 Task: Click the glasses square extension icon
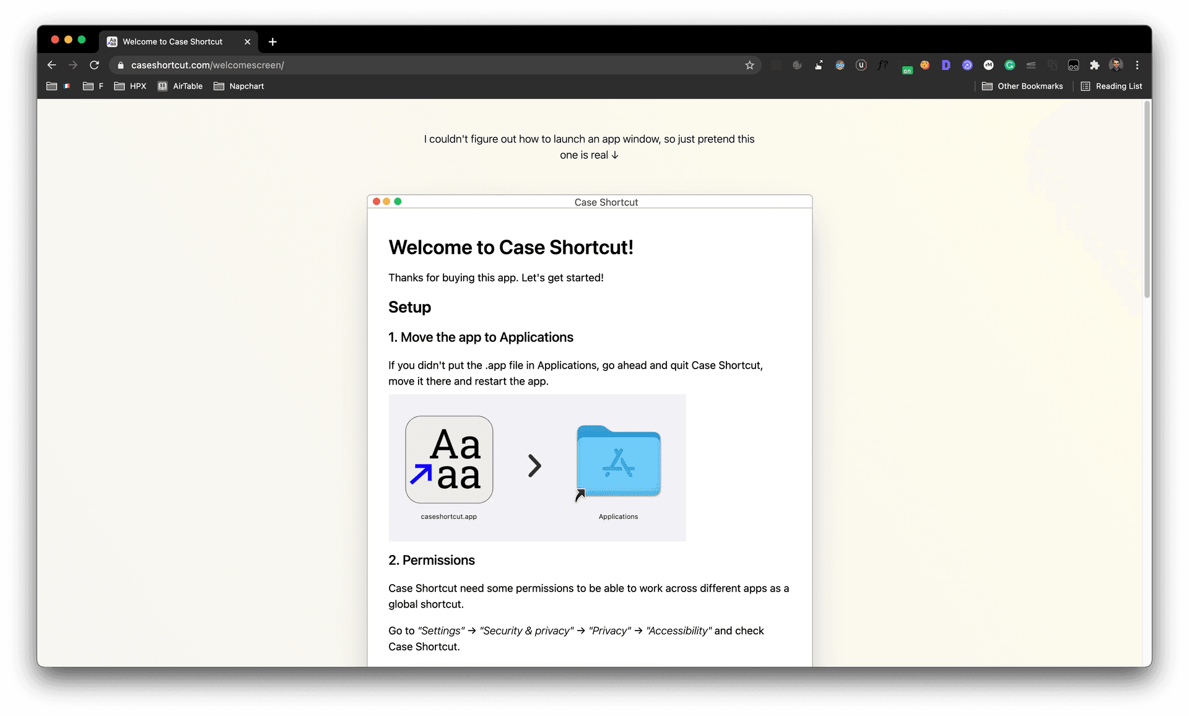click(1073, 65)
